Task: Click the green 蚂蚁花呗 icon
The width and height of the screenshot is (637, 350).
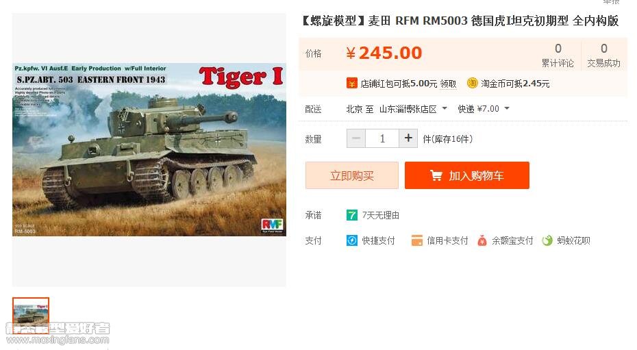Action: (x=547, y=240)
